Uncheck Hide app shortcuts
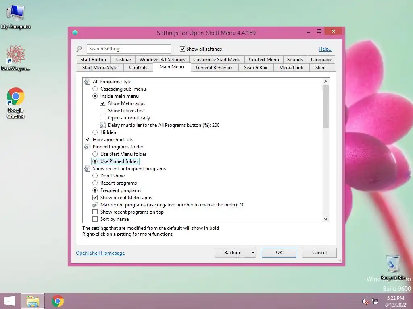 click(87, 140)
